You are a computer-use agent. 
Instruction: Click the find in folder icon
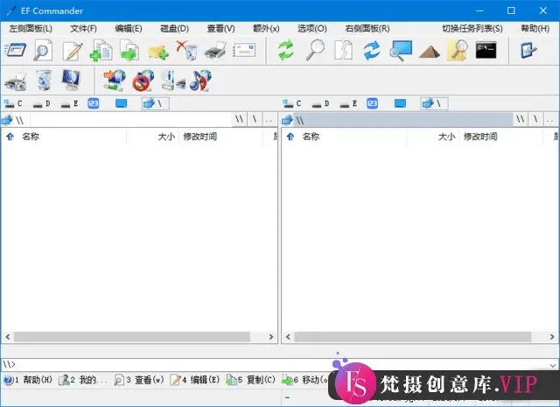tap(458, 51)
